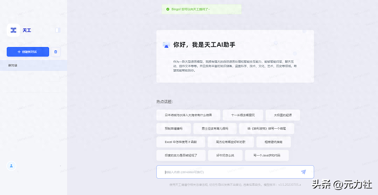378x195 pixels.
Task: Open the user profile avatar icon
Action: pyautogui.click(x=11, y=166)
